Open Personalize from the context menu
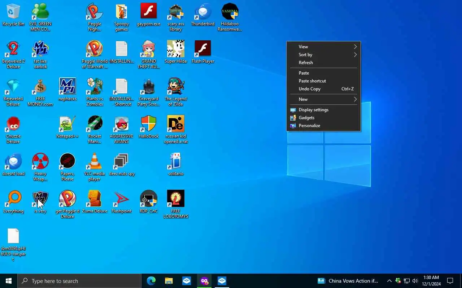The width and height of the screenshot is (462, 288). pos(324,126)
